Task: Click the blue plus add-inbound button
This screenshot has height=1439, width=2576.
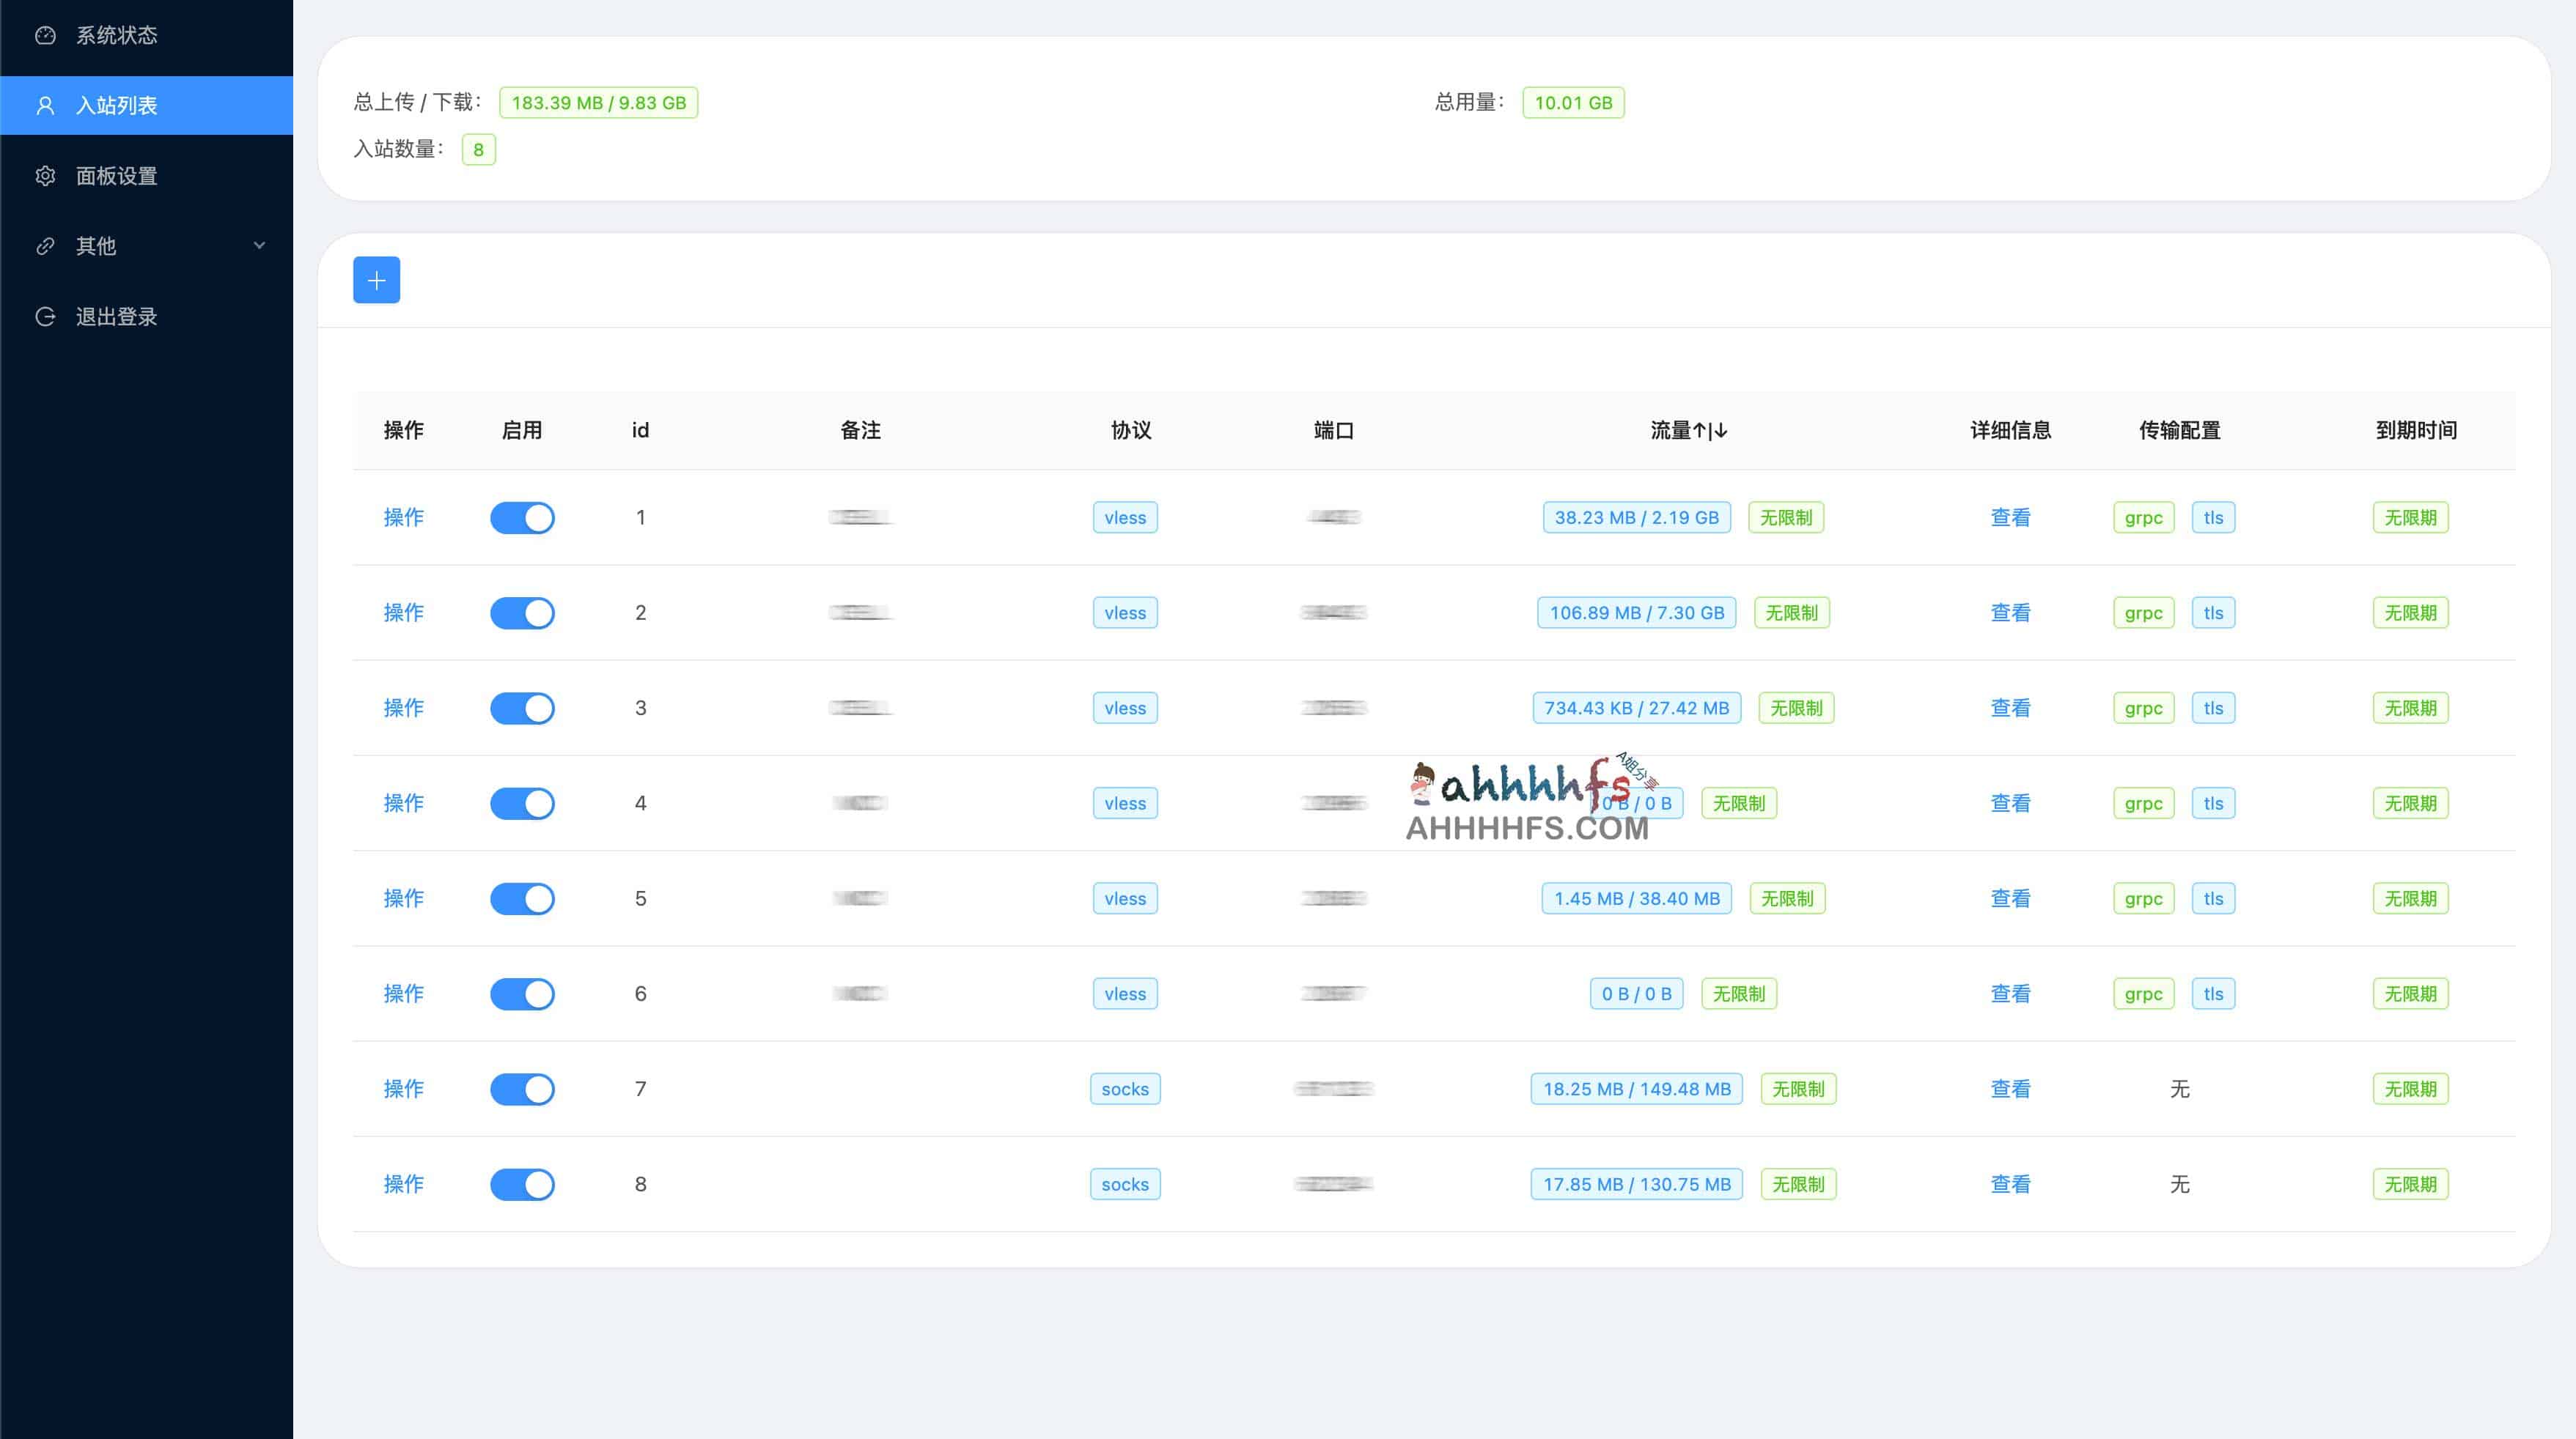Action: pos(376,280)
